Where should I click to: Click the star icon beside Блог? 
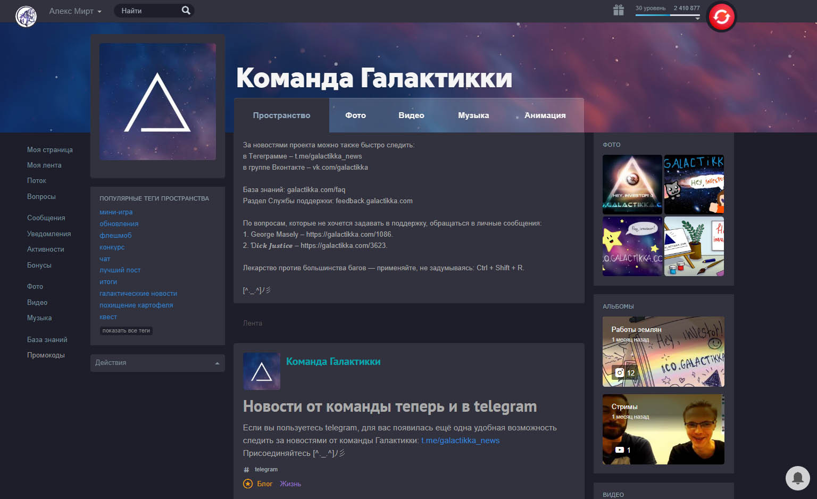coord(248,484)
